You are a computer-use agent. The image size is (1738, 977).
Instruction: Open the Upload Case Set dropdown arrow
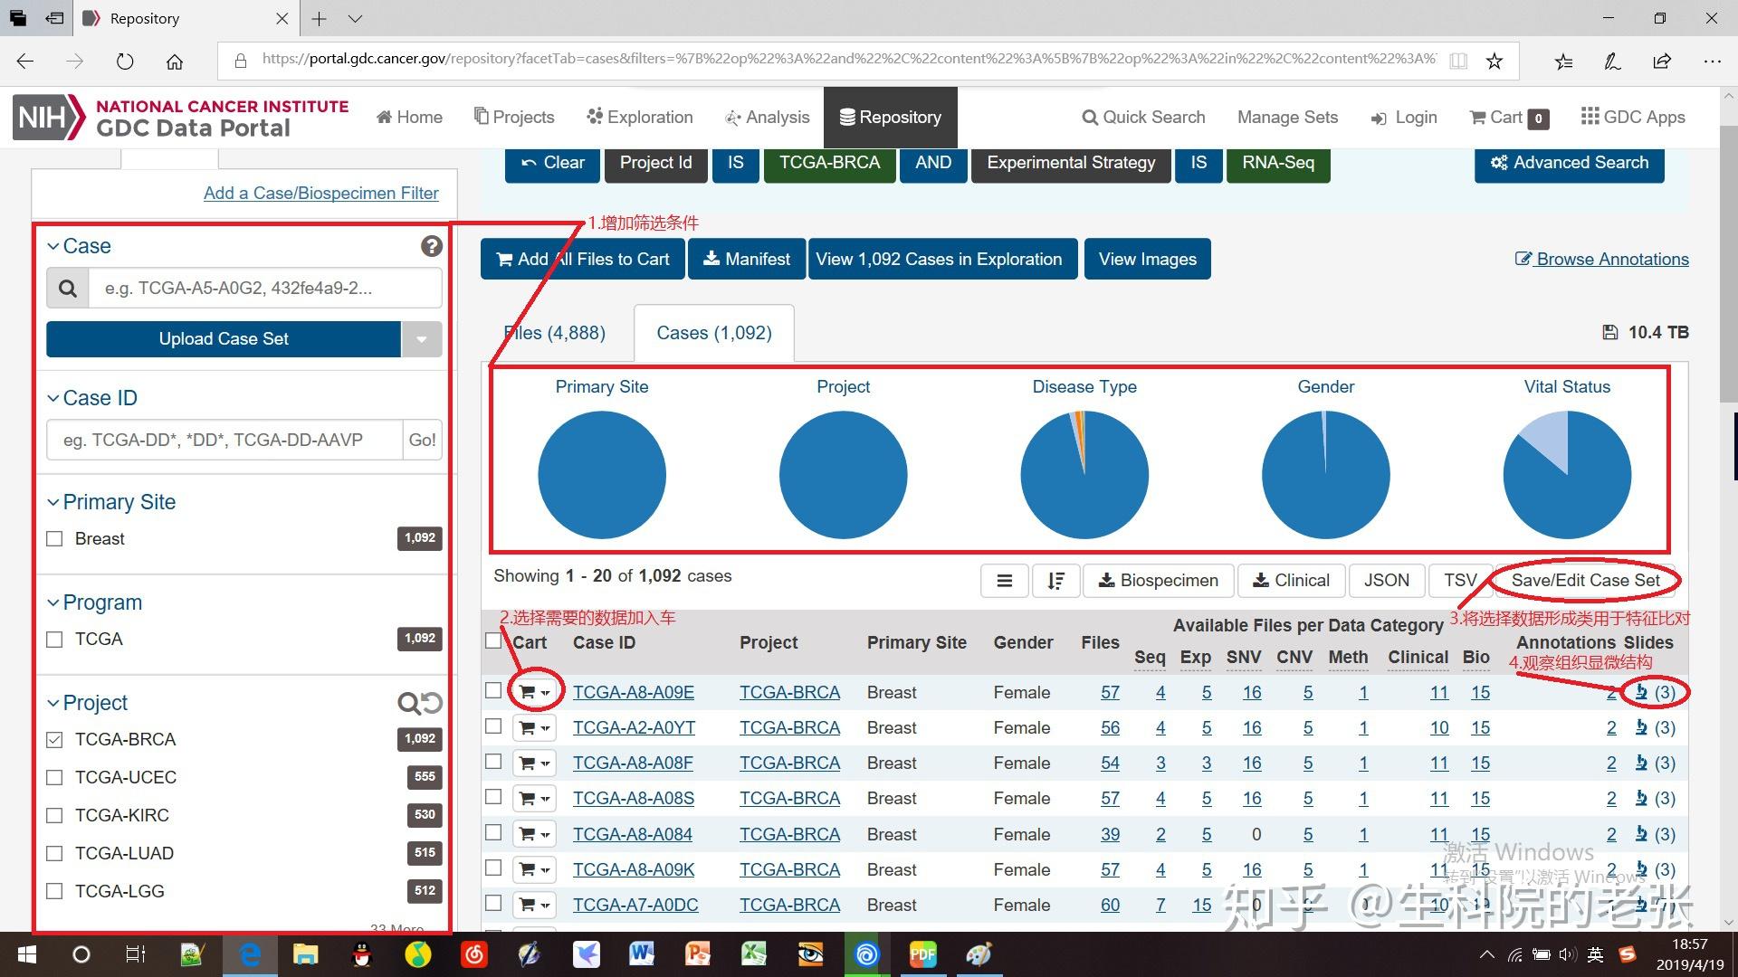point(421,339)
